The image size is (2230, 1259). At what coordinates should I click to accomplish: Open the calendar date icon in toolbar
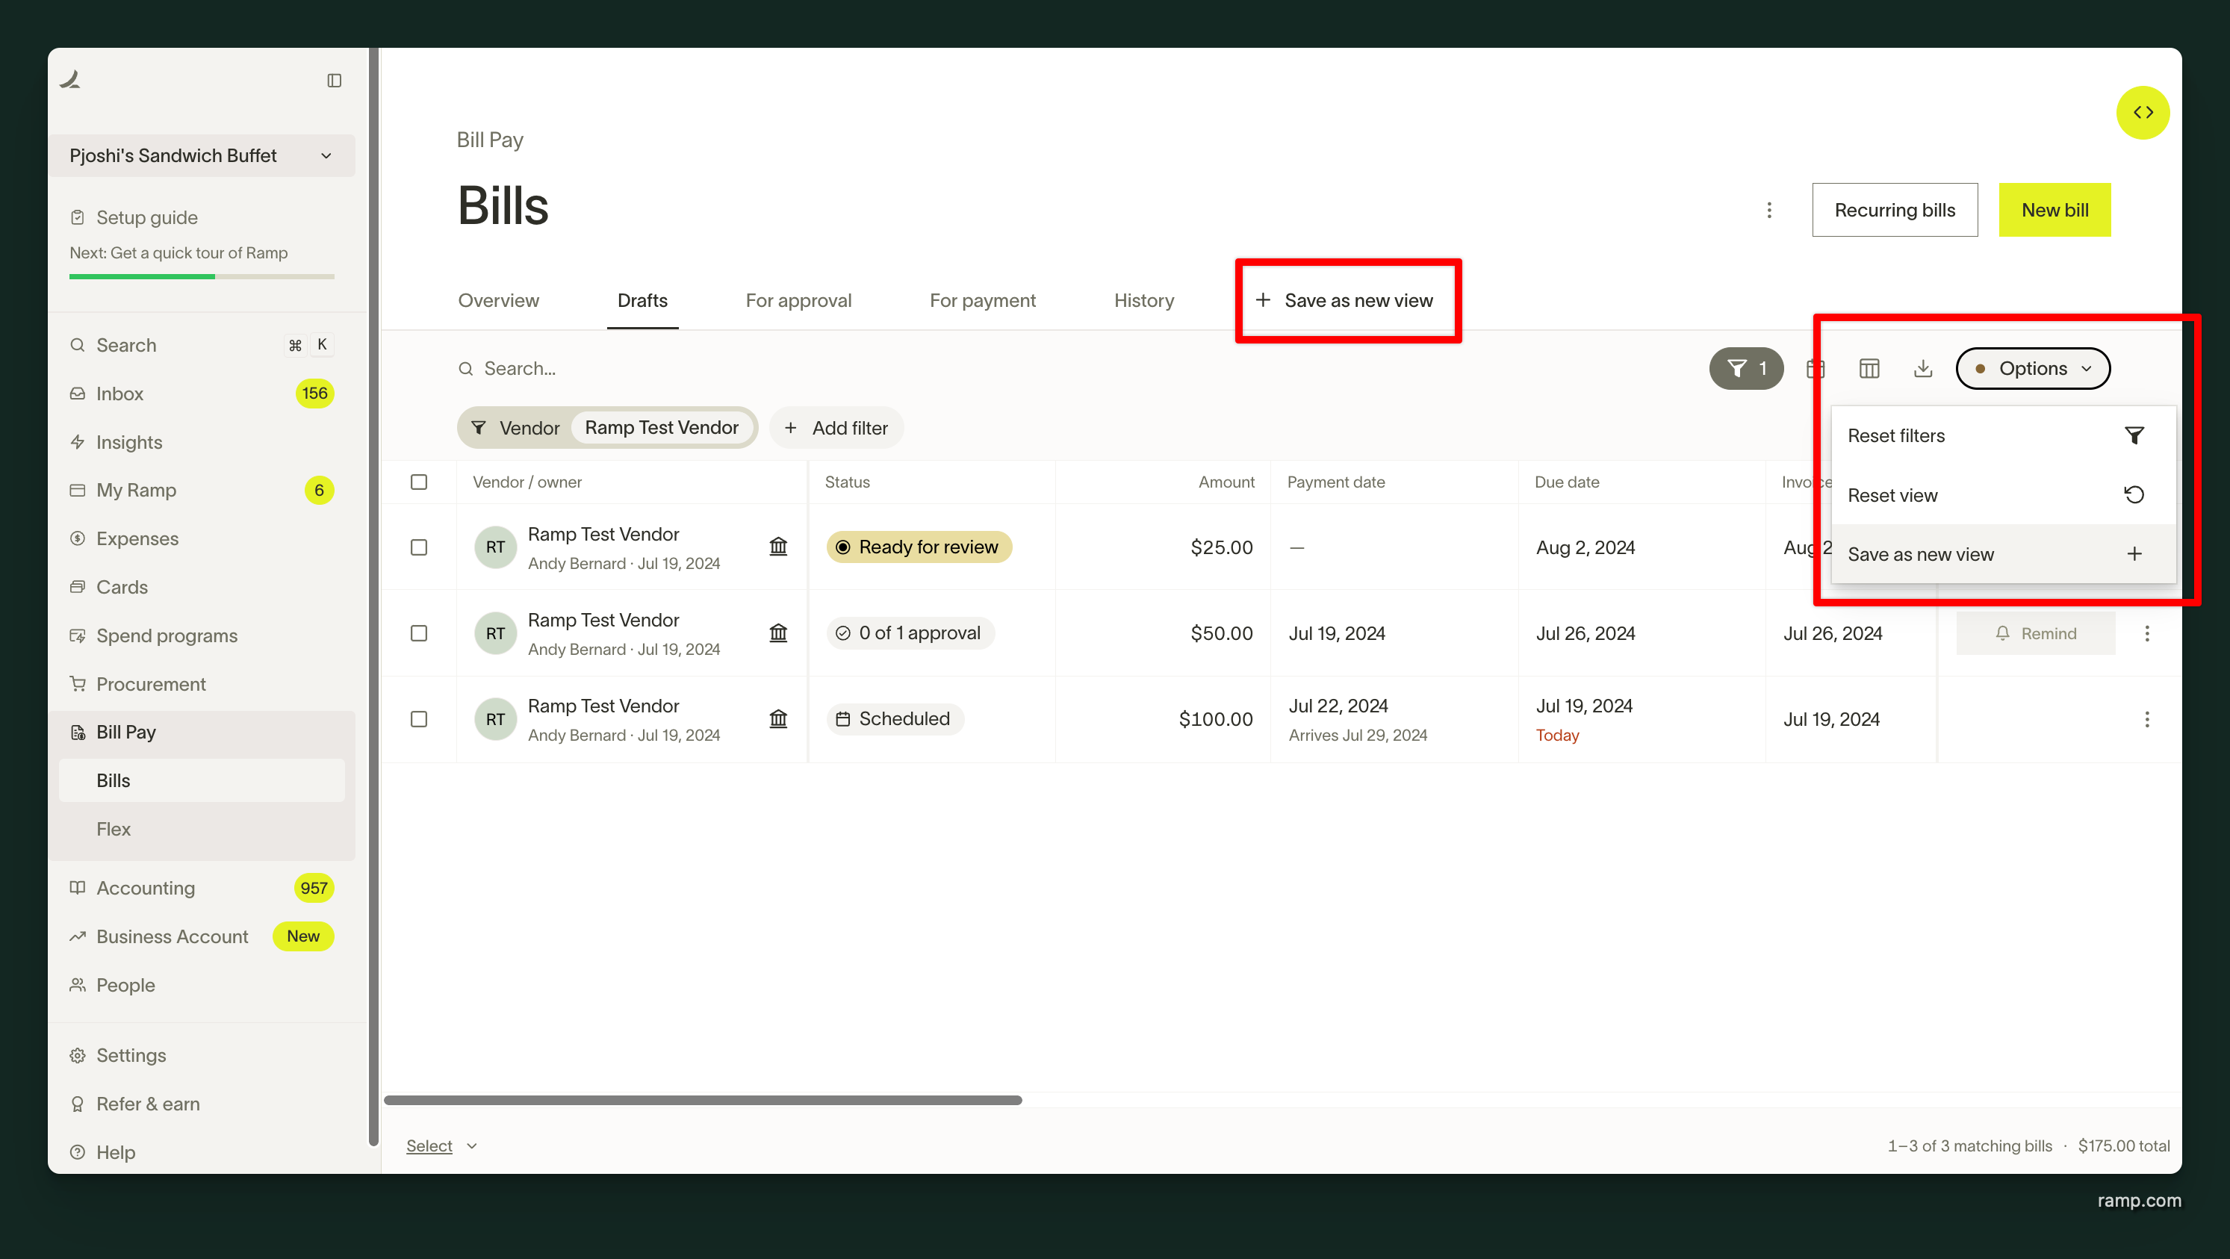pos(1816,369)
